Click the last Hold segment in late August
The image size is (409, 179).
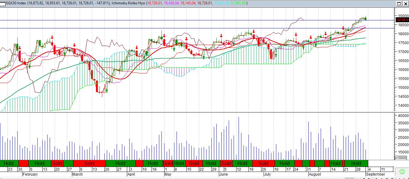[x=356, y=163]
